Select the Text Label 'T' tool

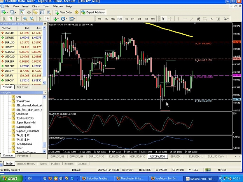(218, 19)
